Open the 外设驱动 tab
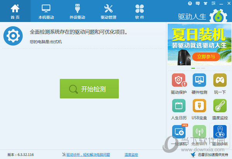 click(x=77, y=11)
